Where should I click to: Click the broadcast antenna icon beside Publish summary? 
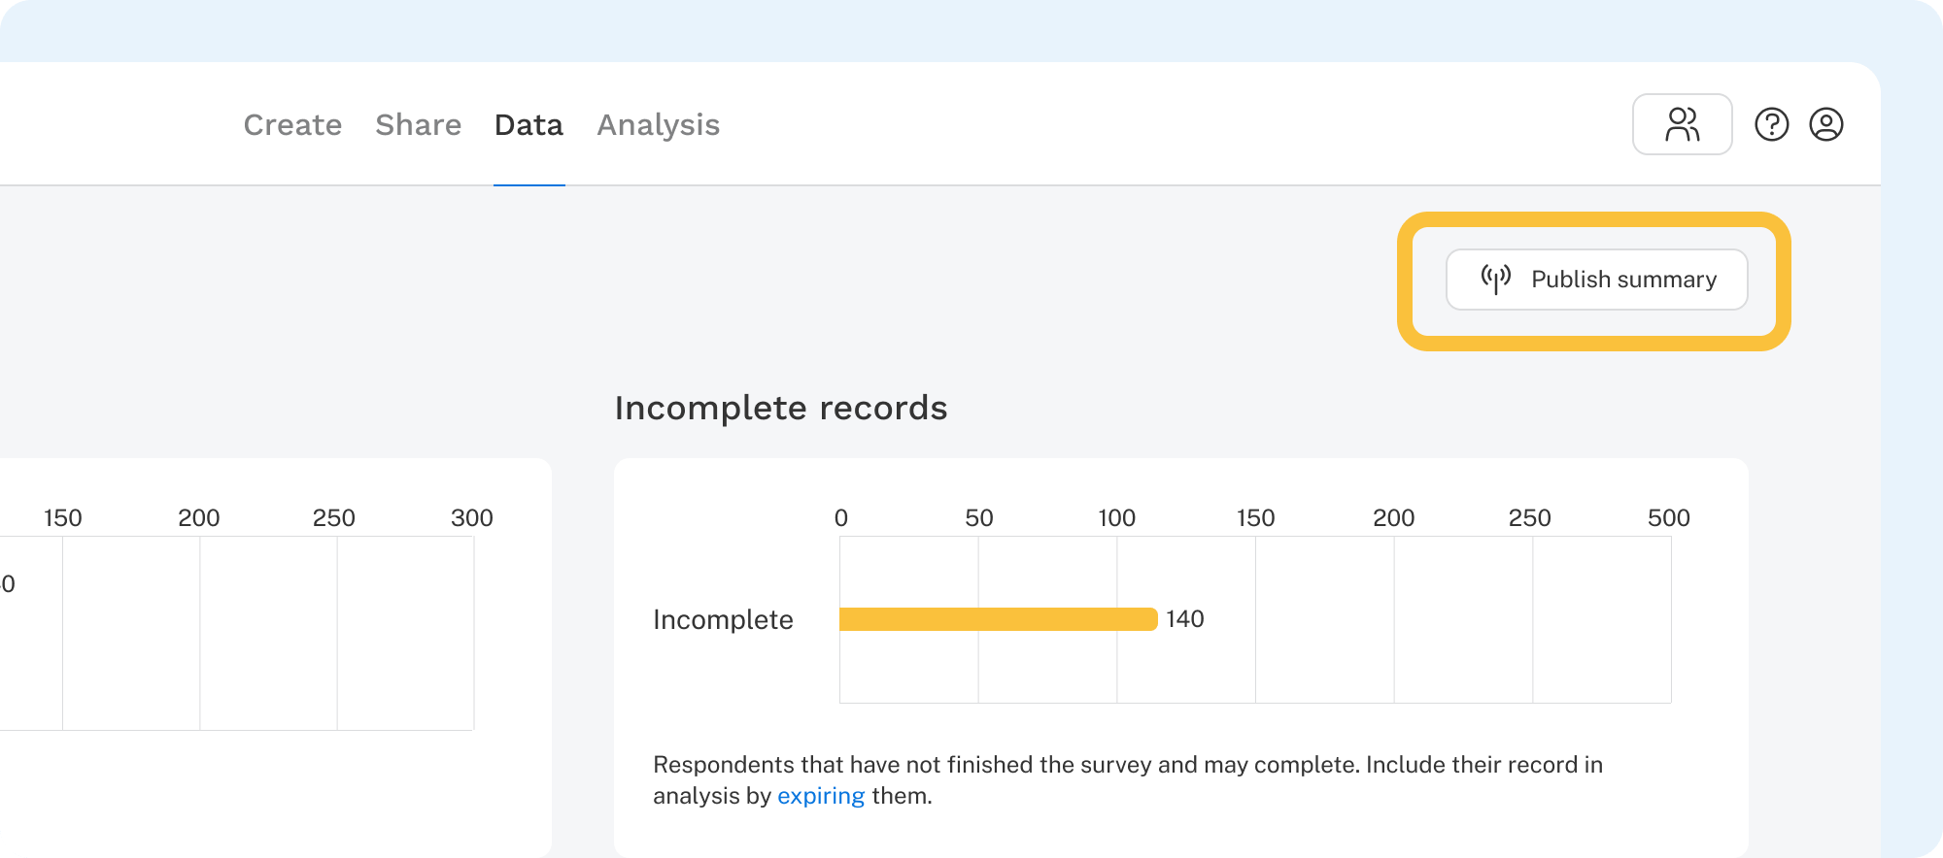(x=1495, y=280)
